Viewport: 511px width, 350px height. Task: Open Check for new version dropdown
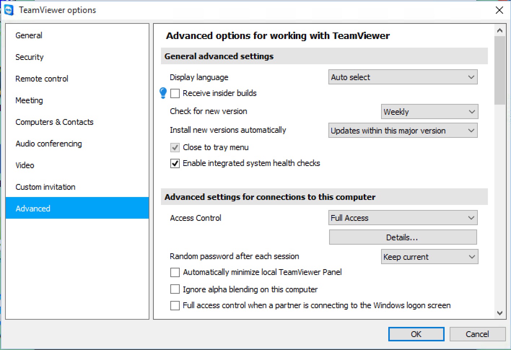pos(429,112)
